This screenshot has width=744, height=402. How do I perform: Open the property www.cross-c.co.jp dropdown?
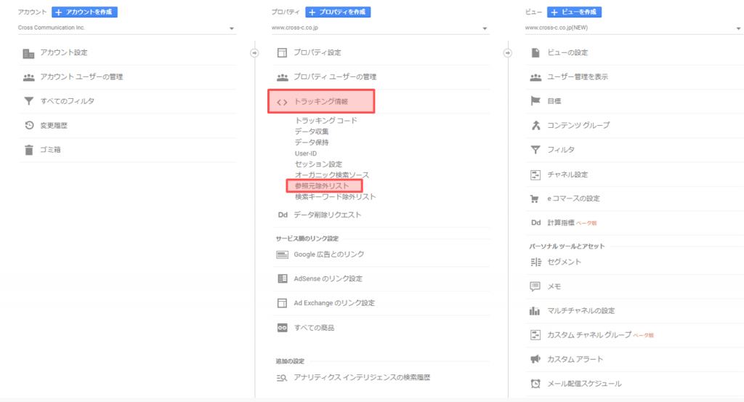(x=379, y=28)
